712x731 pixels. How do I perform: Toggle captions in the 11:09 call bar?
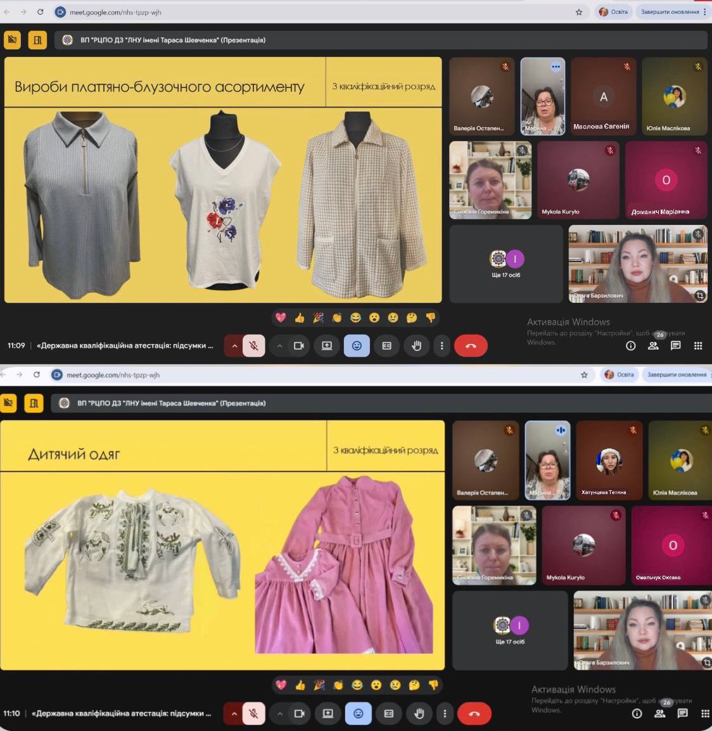[387, 346]
